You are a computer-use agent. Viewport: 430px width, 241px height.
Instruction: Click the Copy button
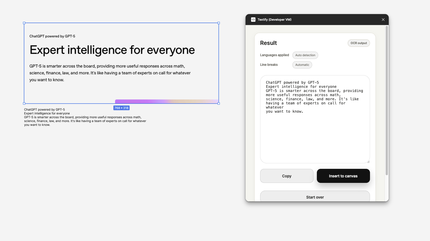tap(287, 176)
